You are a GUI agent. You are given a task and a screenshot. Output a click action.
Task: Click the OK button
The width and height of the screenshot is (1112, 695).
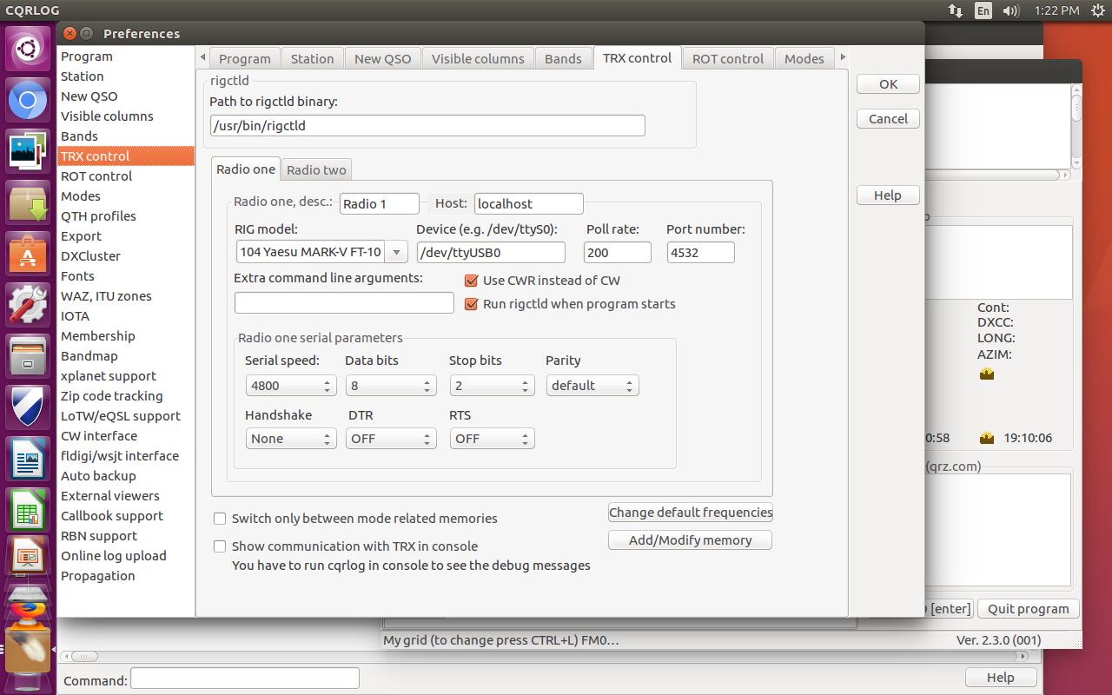click(888, 84)
